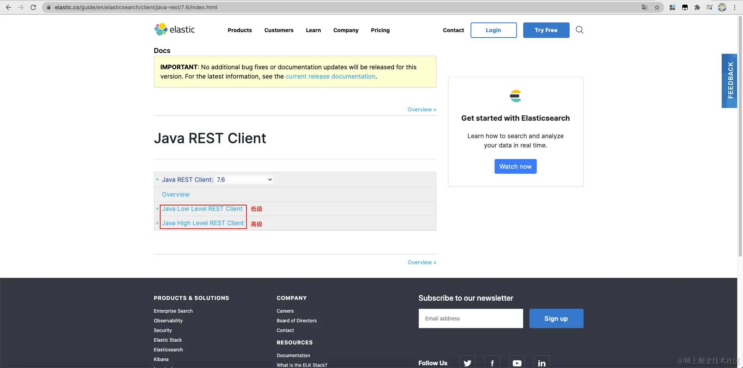Open Elastic Stack footer link
Screen dimensions: 743x368
168,340
